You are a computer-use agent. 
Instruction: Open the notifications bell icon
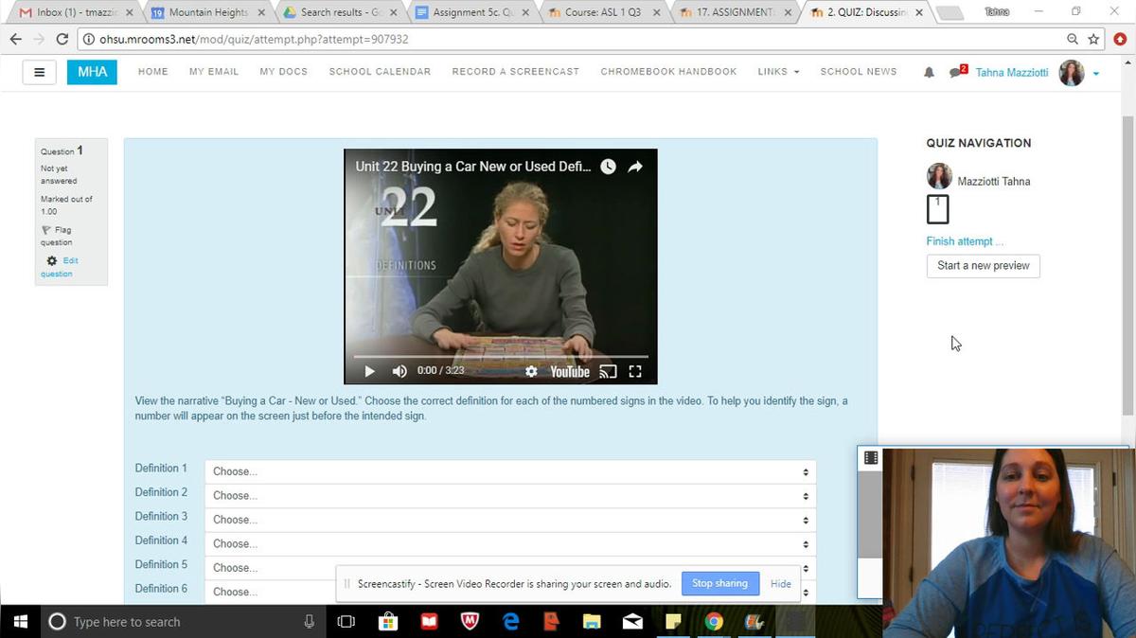(929, 72)
